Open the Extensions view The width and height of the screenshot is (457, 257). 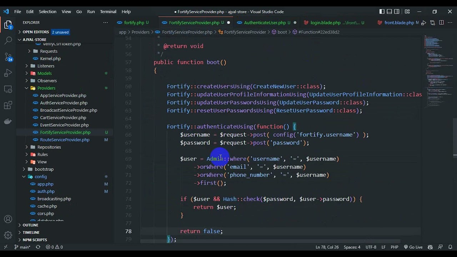[8, 105]
